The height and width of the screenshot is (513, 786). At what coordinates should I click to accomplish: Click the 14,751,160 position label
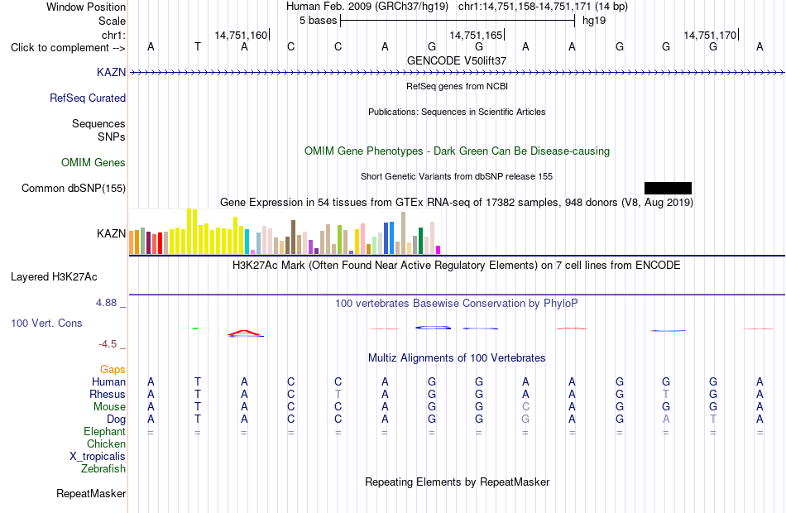pos(241,35)
